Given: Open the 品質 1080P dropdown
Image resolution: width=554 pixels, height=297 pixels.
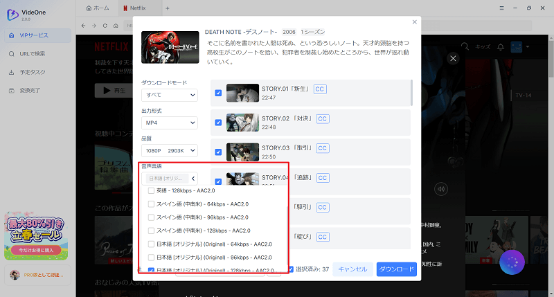Looking at the screenshot, I should pos(170,151).
